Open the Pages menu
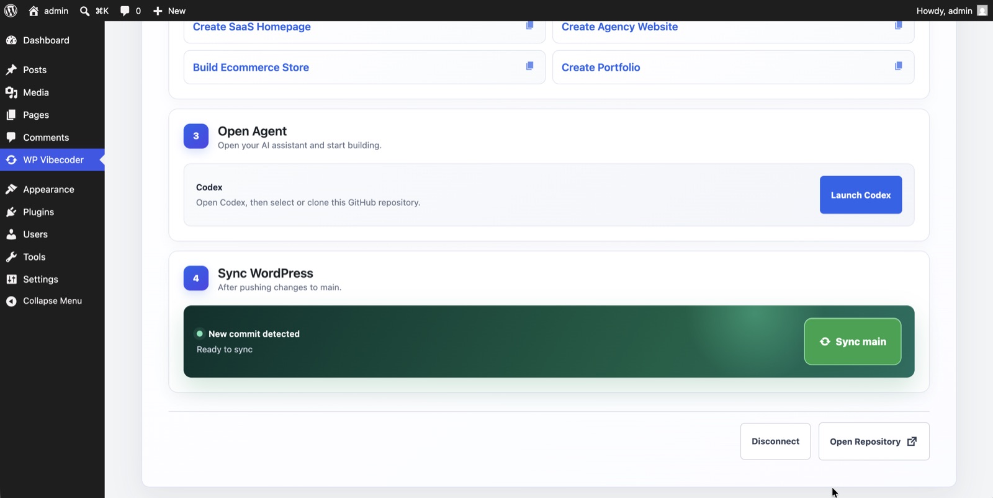 point(52,115)
